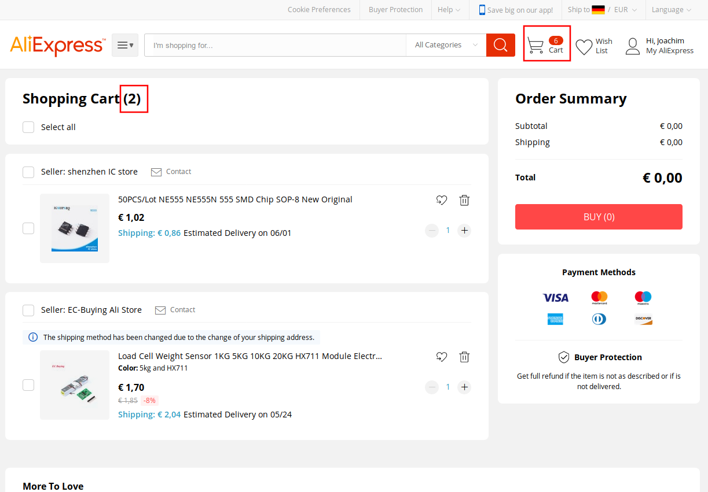708x492 pixels.
Task: Click the quantity value for NE555 chip
Action: click(x=448, y=231)
